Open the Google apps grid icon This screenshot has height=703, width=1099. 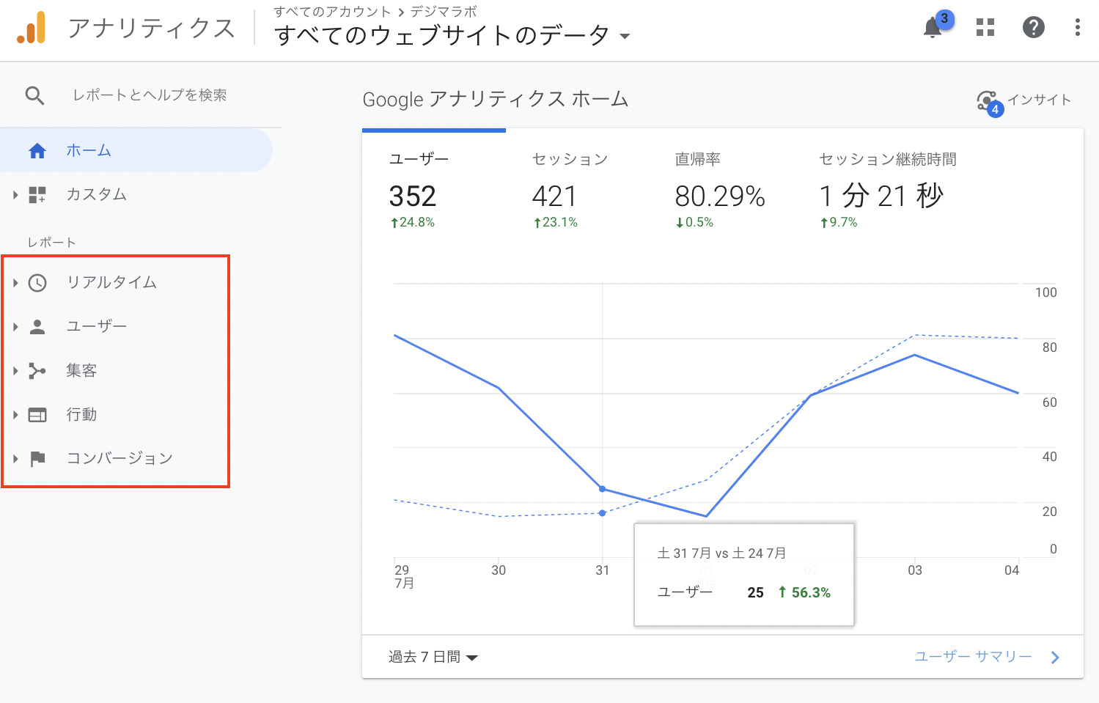click(984, 28)
